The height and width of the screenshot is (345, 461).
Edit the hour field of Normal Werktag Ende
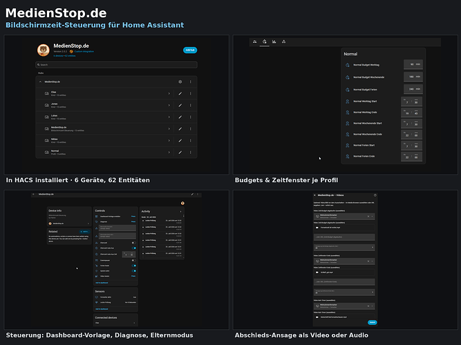(407, 112)
